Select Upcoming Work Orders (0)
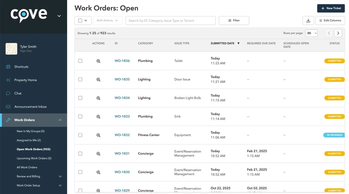349x194 pixels. [x=34, y=158]
